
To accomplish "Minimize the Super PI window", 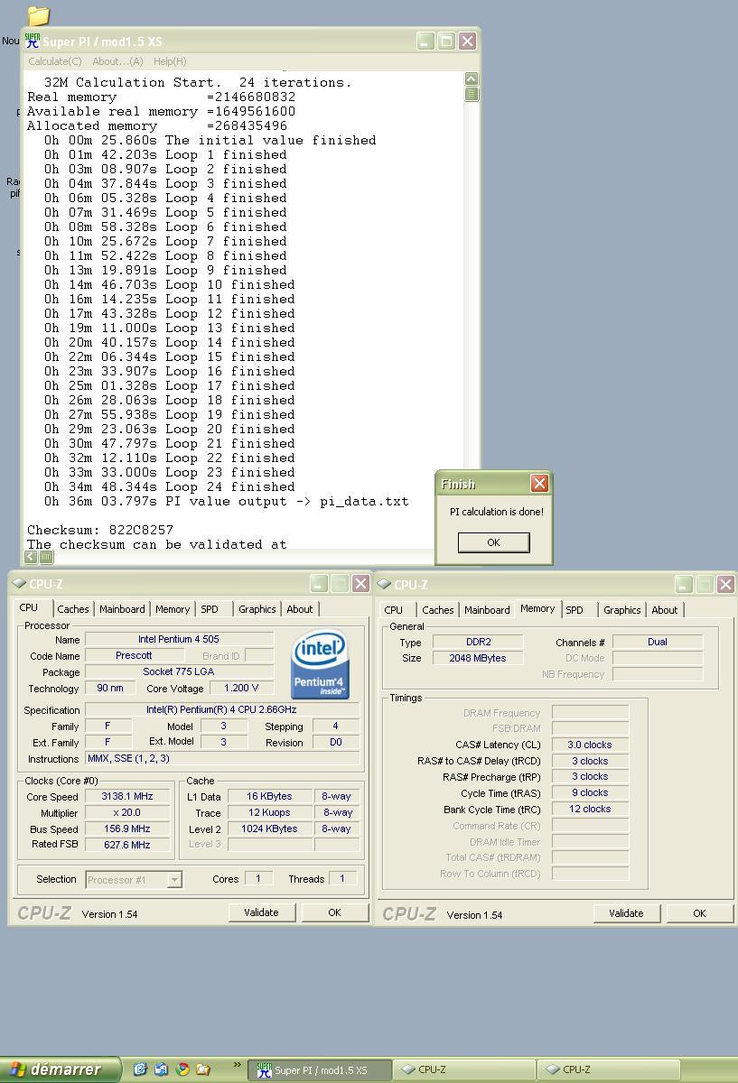I will click(x=425, y=41).
